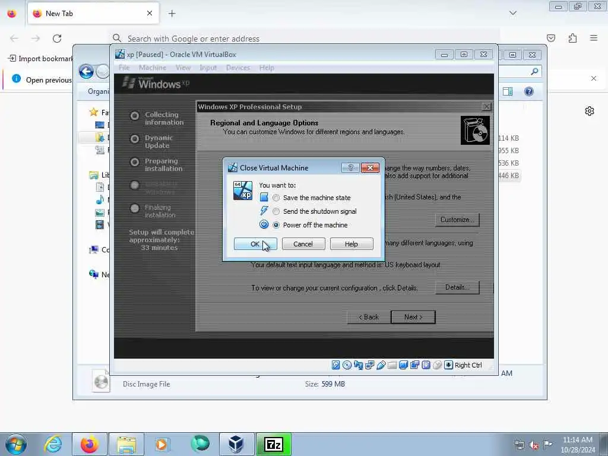Open File Explorer from taskbar
Viewport: 608px width, 456px height.
click(126, 444)
